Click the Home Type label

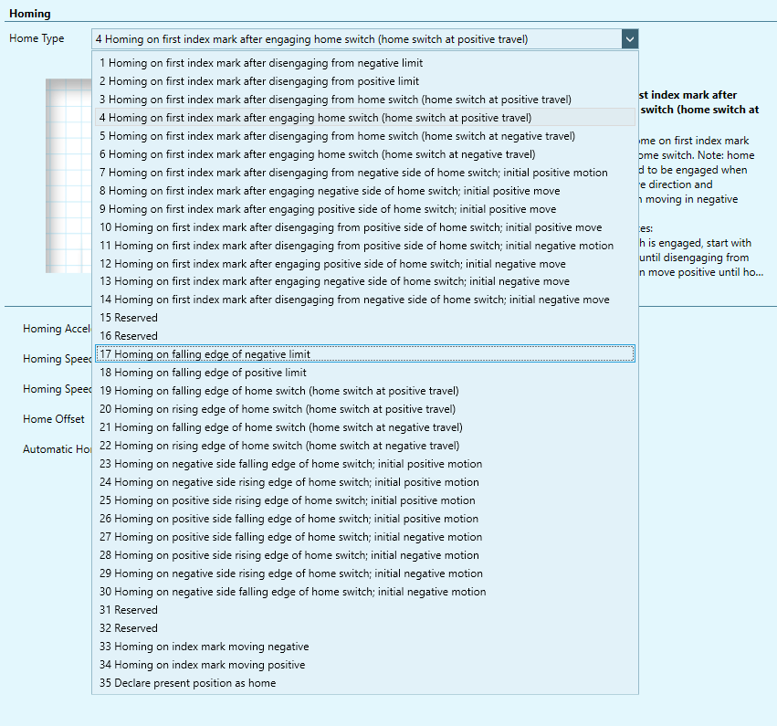point(37,38)
